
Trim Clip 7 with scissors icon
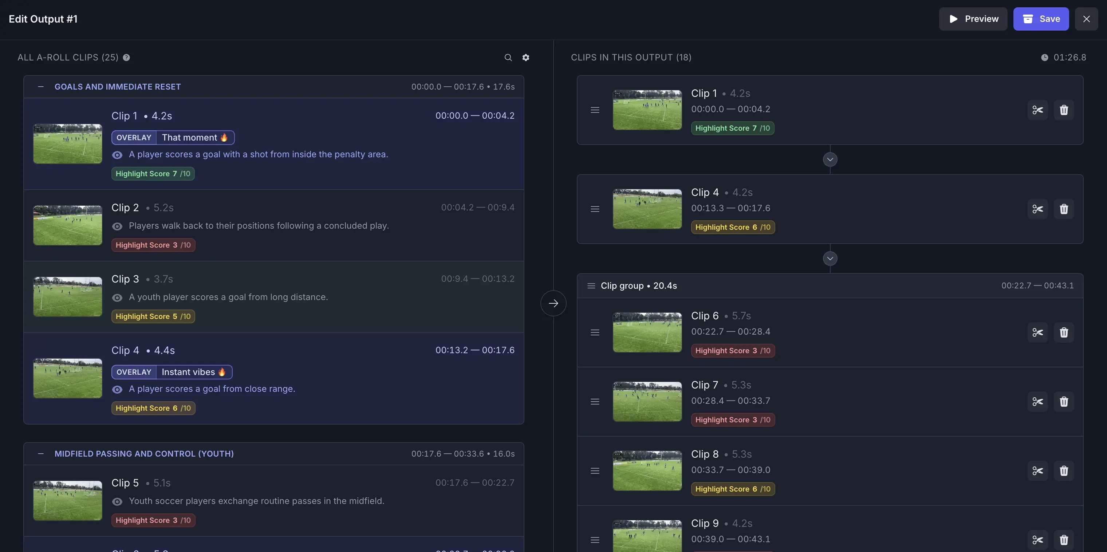pos(1037,402)
